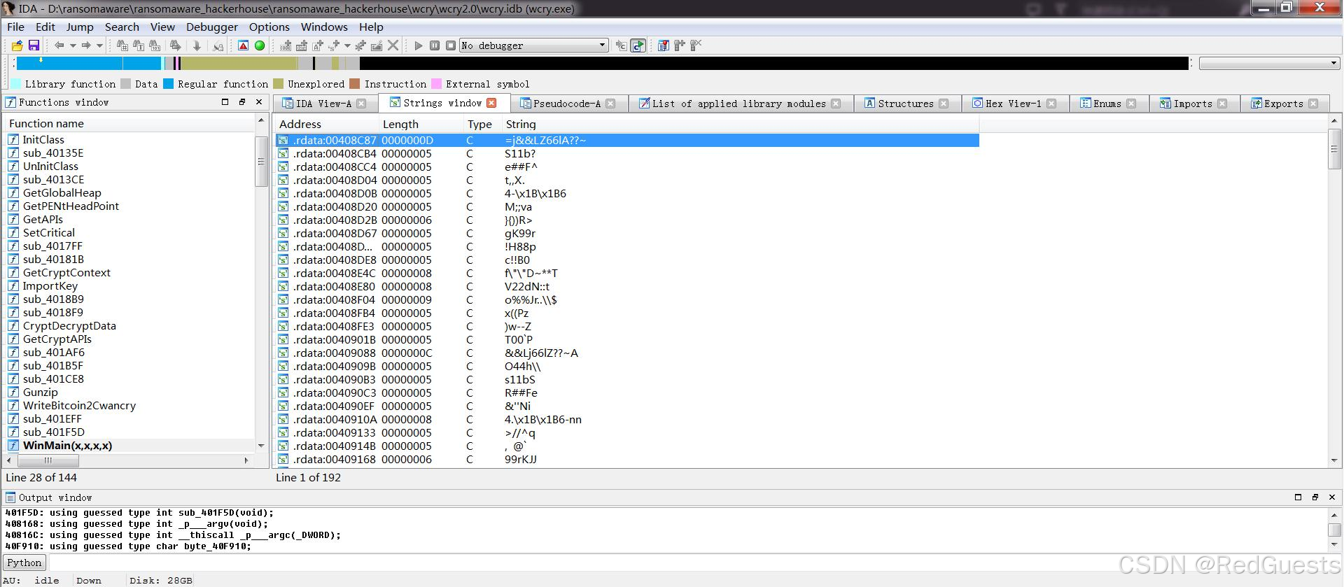
Task: Close the Strings window tab
Action: pos(491,103)
